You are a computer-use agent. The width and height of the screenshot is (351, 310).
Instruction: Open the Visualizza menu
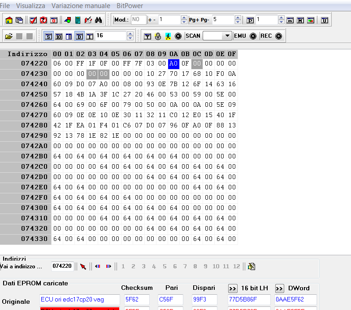pos(30,6)
